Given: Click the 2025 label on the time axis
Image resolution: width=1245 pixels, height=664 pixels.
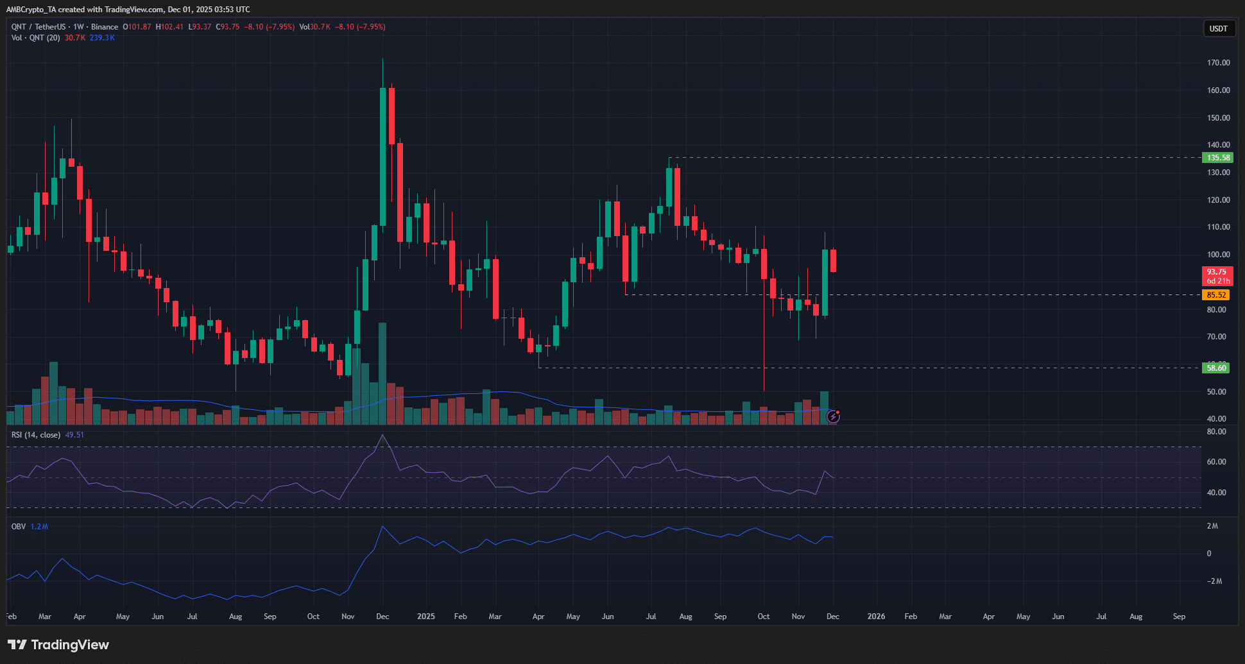Looking at the screenshot, I should [425, 616].
